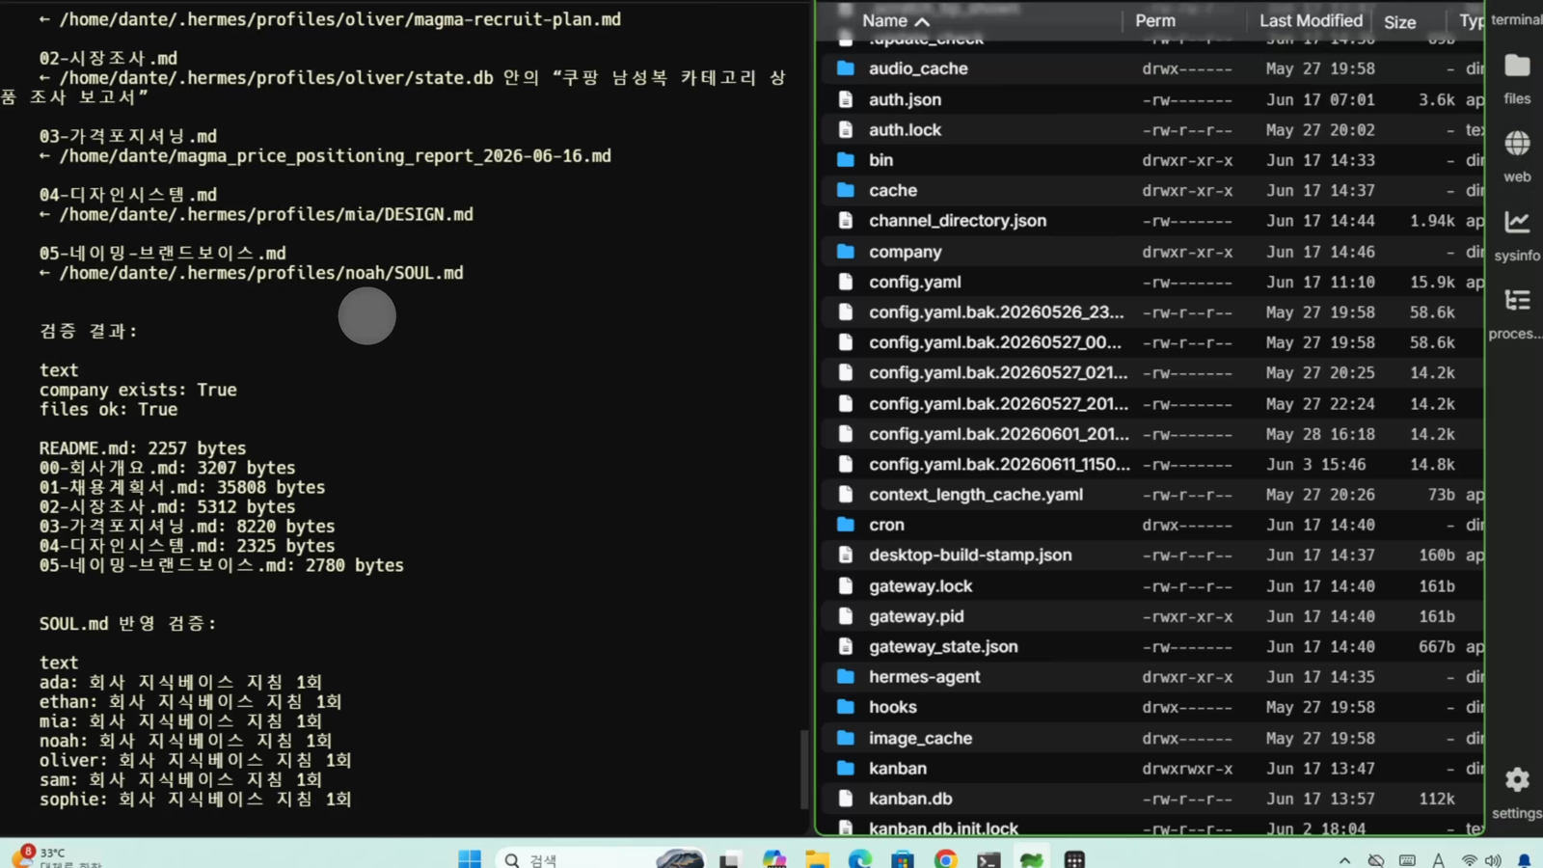
Task: Click the terminal line 'files ok: True'
Action: tap(108, 409)
